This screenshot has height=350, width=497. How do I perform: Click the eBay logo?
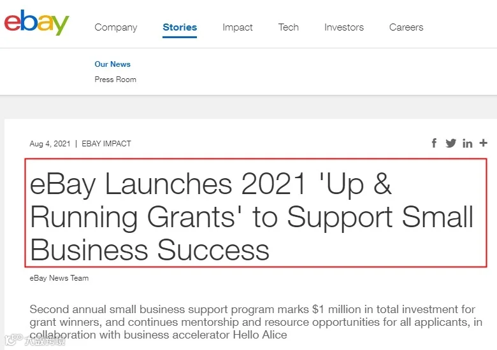tap(36, 22)
